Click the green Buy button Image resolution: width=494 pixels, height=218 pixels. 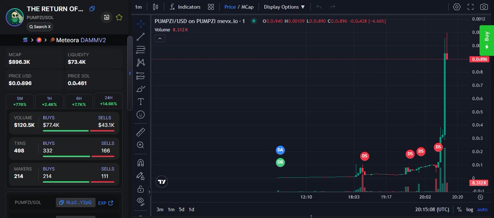coord(487,40)
